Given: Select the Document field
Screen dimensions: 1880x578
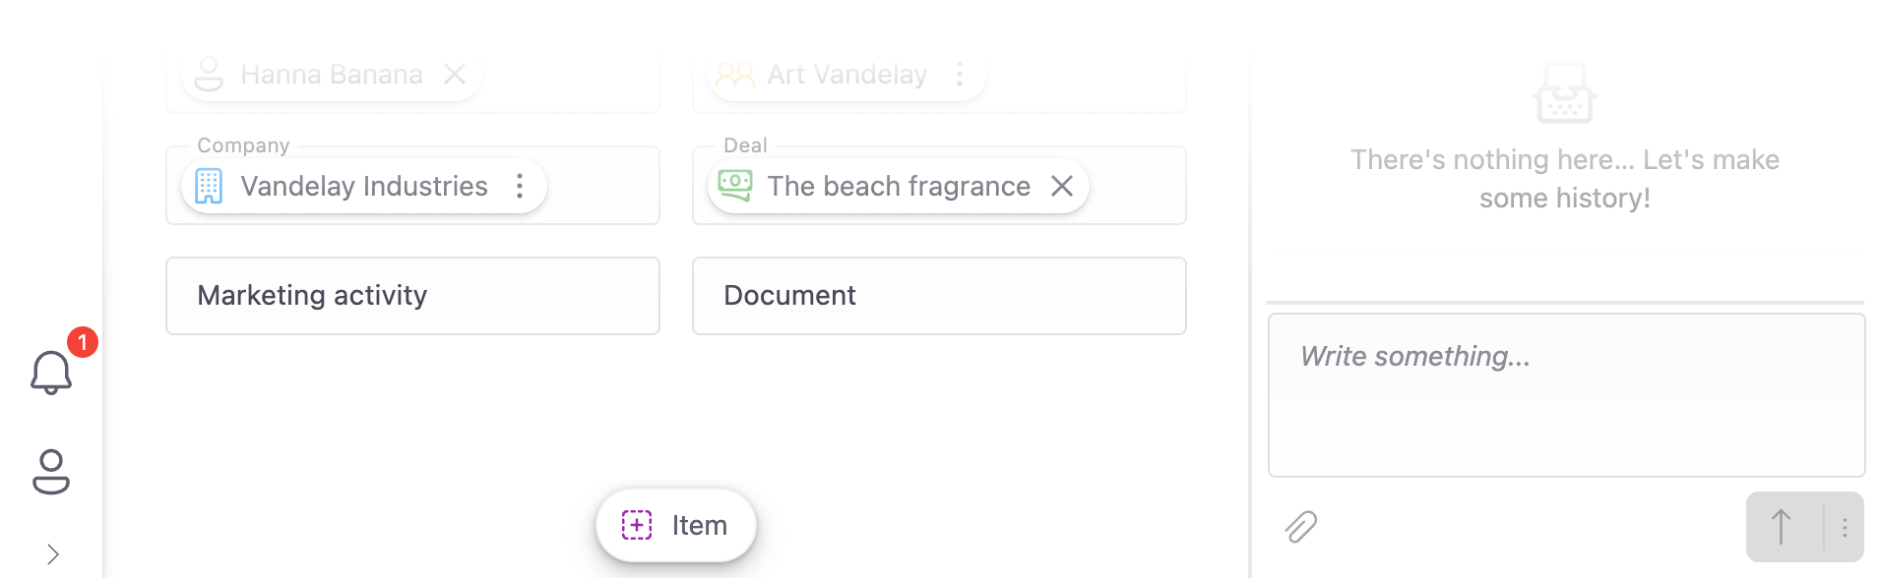Looking at the screenshot, I should [x=938, y=295].
